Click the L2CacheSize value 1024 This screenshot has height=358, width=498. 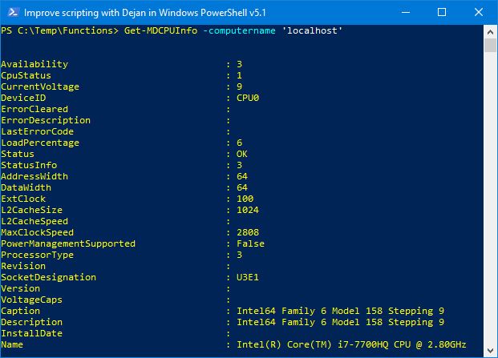click(248, 210)
